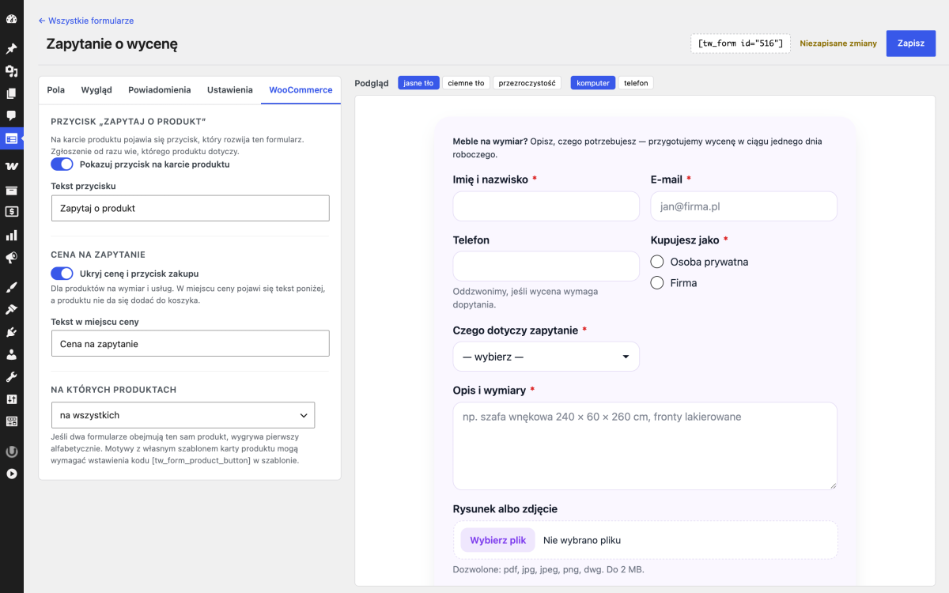Click the E-mail field in preview
This screenshot has height=593, width=949.
(744, 206)
